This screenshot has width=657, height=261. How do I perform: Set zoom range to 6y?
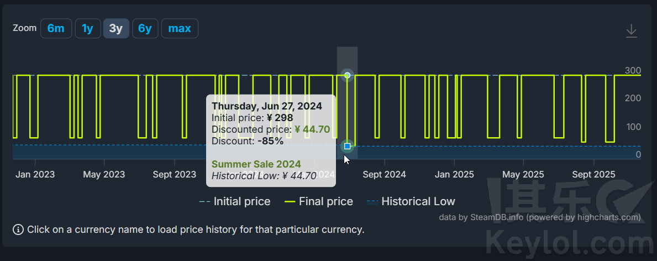coord(145,29)
